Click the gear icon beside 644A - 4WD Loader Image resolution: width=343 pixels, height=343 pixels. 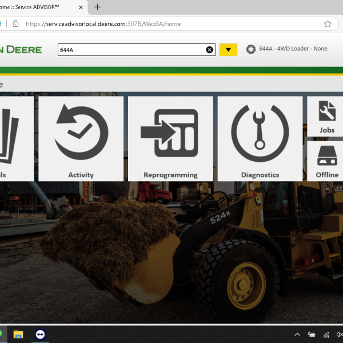(251, 49)
